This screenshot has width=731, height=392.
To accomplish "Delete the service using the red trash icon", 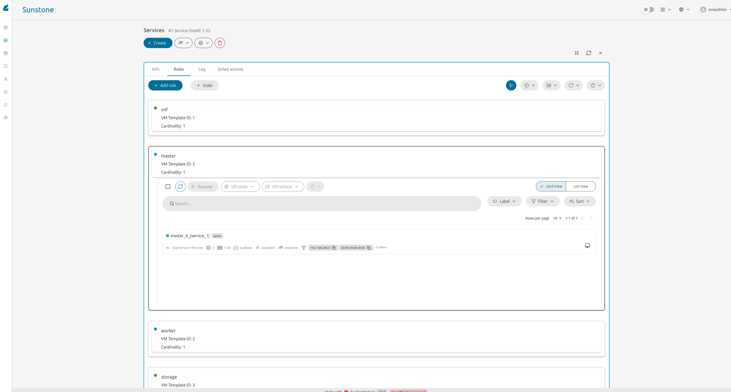I will tap(220, 43).
